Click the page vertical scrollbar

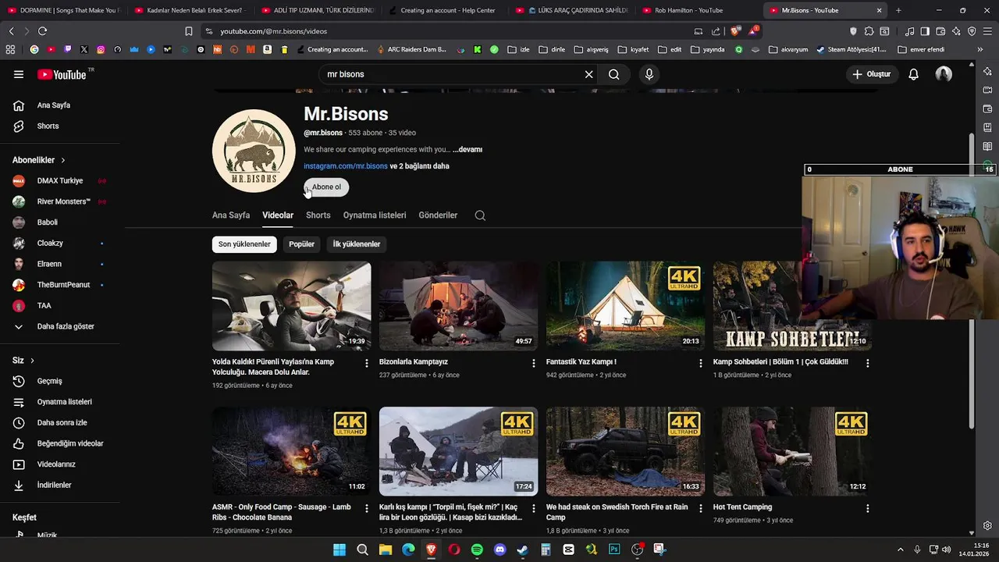click(972, 281)
